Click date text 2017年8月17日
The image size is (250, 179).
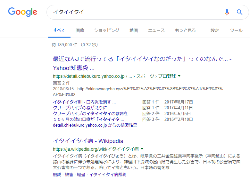click(x=179, y=102)
